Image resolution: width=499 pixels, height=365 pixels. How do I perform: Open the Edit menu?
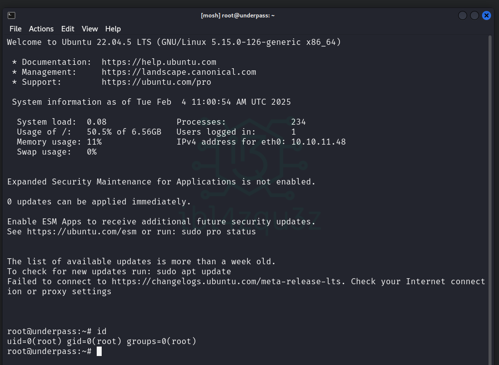coord(68,29)
